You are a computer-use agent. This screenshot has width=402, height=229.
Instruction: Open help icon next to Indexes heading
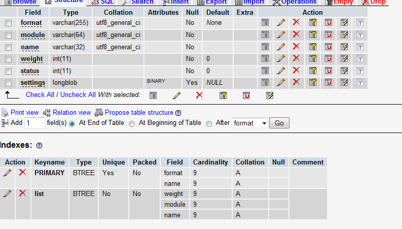(40, 146)
